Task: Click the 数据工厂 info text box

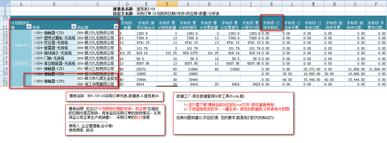Action: click(x=233, y=113)
